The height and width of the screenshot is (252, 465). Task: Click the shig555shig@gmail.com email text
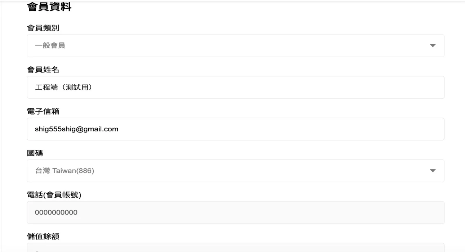click(x=76, y=129)
